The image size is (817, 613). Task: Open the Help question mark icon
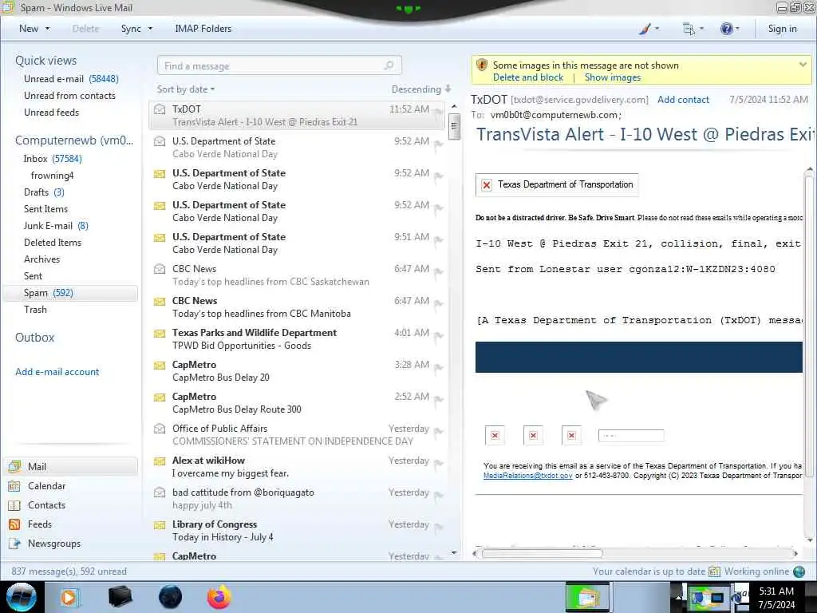[x=726, y=29]
